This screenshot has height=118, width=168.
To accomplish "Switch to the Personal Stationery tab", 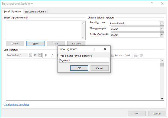I will [x=35, y=12].
